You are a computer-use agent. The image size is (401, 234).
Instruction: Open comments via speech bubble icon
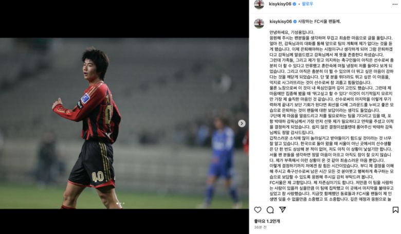click(x=270, y=210)
